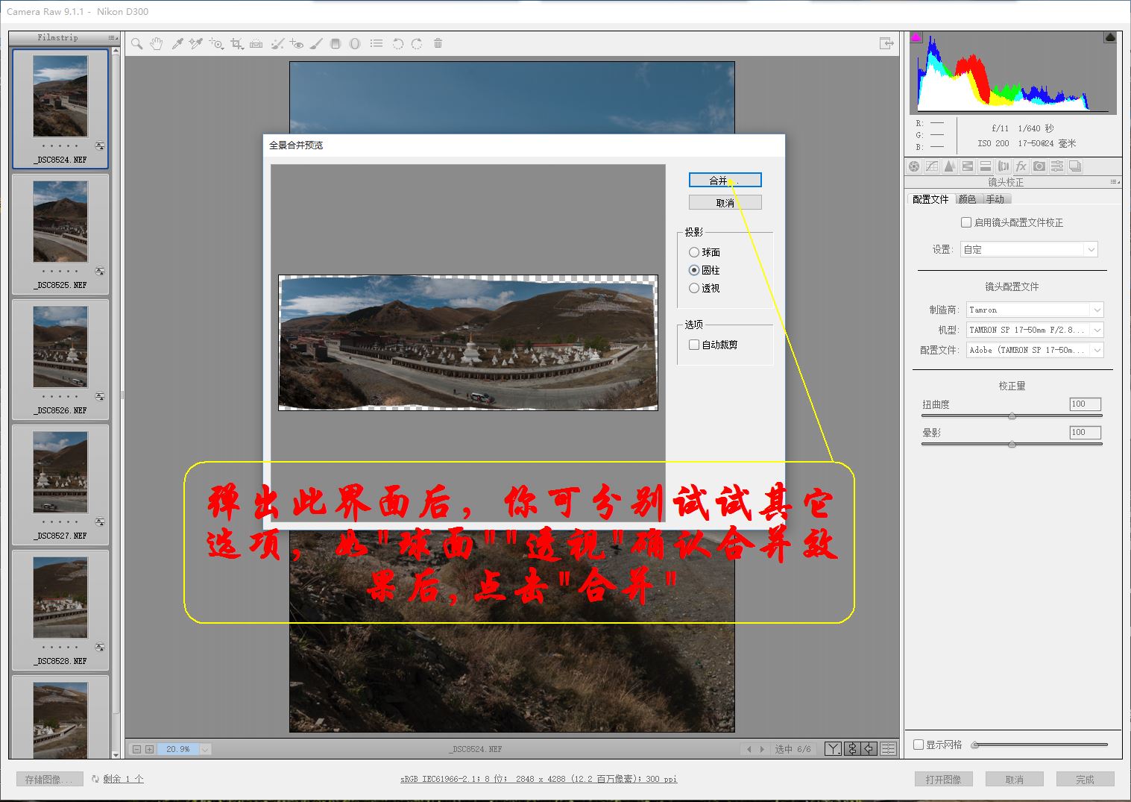The height and width of the screenshot is (802, 1131).
Task: Click the trash icon to mark for deletion
Action: [x=438, y=43]
